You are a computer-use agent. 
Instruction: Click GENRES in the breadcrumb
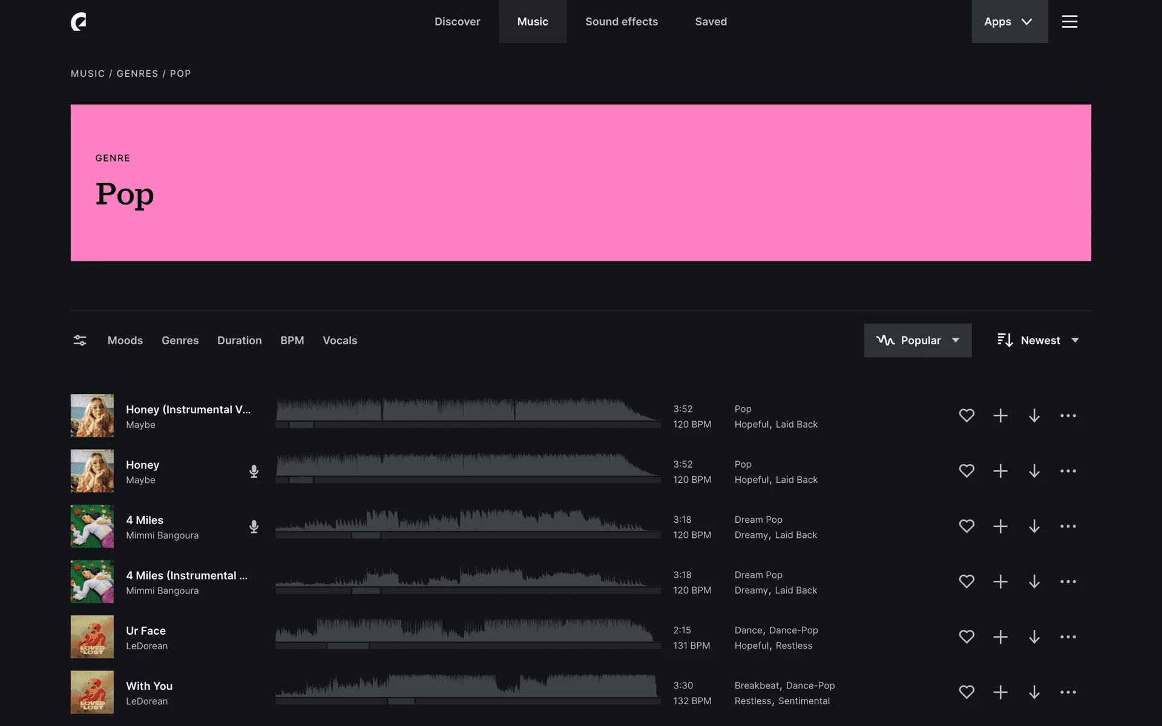(137, 74)
